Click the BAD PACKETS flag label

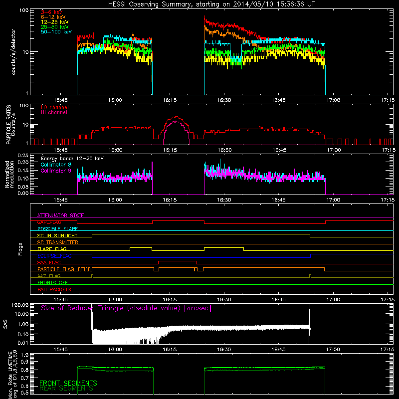coord(54,289)
